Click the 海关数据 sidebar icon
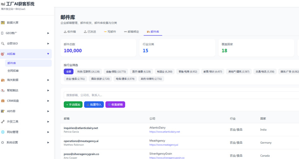The image size is (299, 159). tap(3, 80)
